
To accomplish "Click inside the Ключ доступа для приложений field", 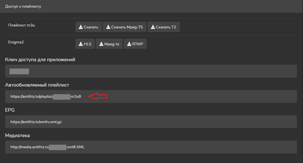I will tap(151, 71).
